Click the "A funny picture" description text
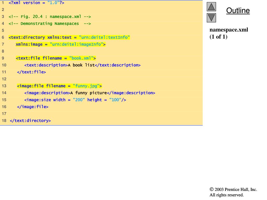 (x=89, y=93)
